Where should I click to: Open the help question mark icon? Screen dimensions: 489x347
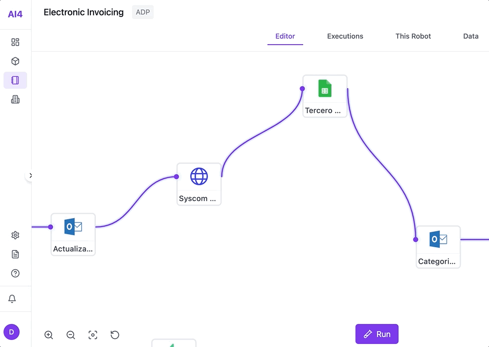click(x=15, y=273)
